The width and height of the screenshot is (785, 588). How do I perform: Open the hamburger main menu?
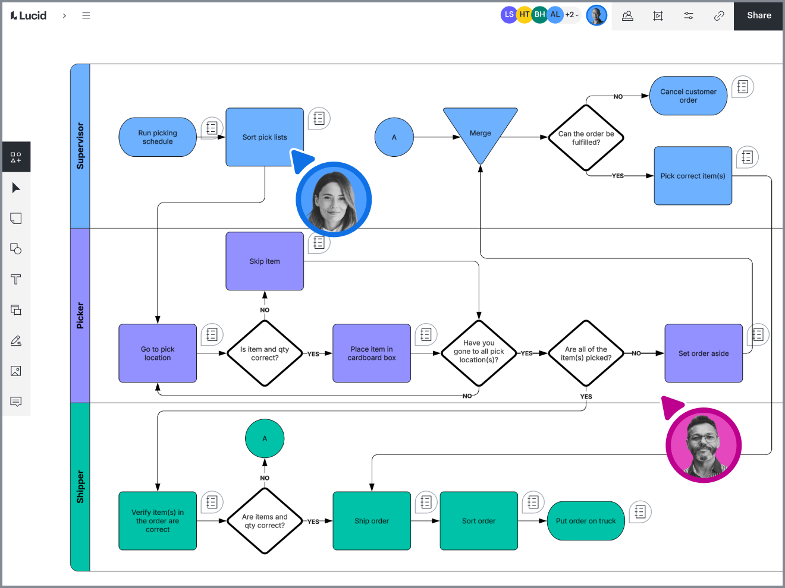[x=86, y=16]
